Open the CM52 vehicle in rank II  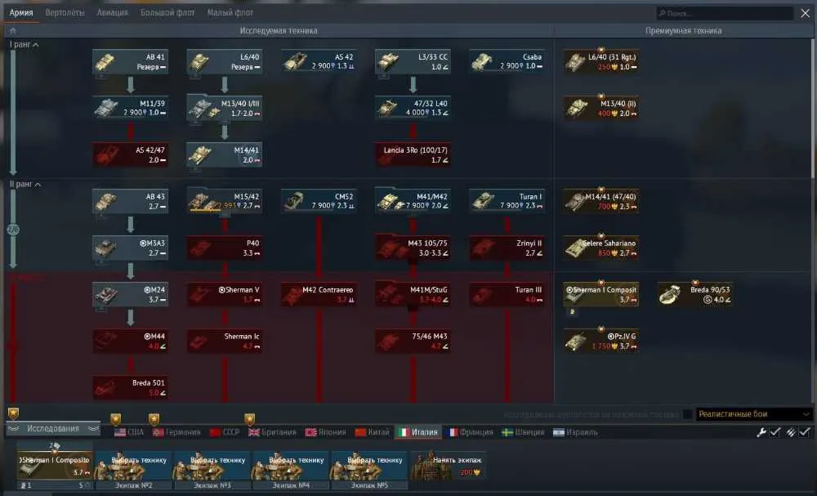pos(319,201)
